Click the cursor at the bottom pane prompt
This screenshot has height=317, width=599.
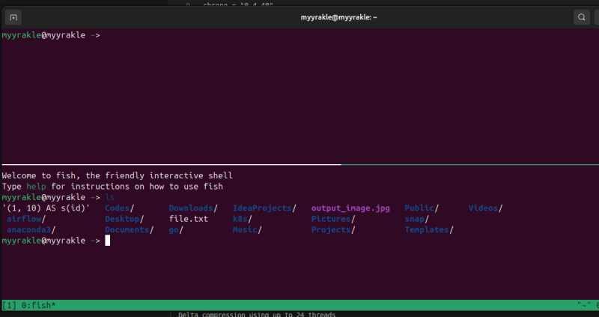point(108,241)
